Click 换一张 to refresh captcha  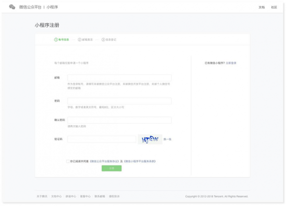(x=167, y=139)
